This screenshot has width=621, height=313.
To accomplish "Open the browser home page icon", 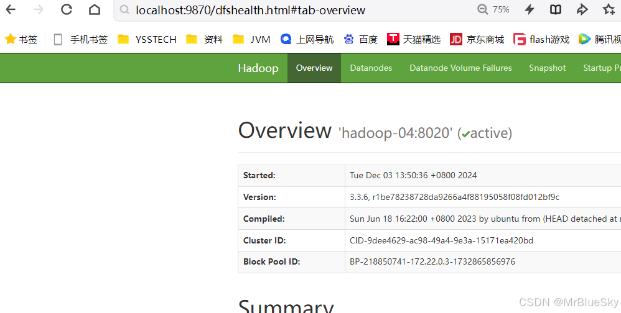I will (94, 9).
